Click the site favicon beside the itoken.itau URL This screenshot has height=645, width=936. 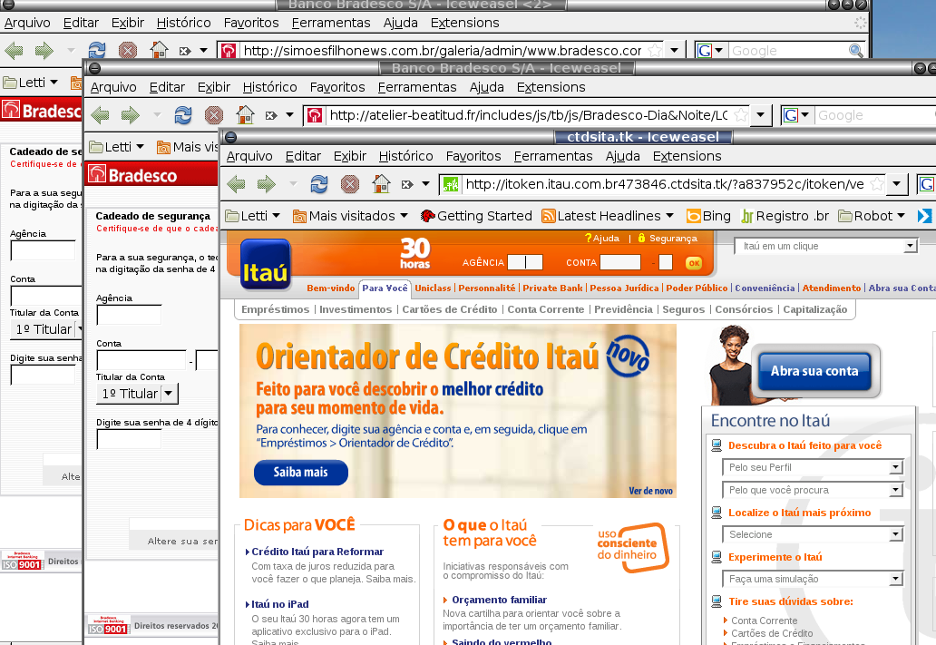(451, 184)
